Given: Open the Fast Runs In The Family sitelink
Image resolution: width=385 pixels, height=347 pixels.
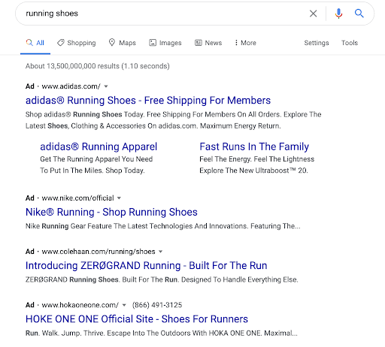Looking at the screenshot, I should pyautogui.click(x=254, y=146).
